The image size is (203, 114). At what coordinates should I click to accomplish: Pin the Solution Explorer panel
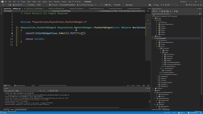click(200, 9)
